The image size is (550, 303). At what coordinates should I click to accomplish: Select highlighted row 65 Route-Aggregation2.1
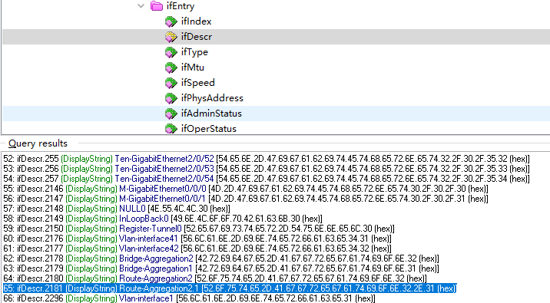(230, 288)
